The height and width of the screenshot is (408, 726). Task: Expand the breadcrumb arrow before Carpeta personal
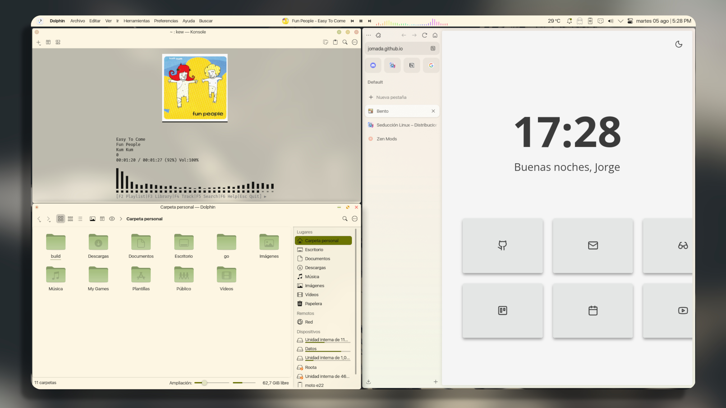[121, 219]
